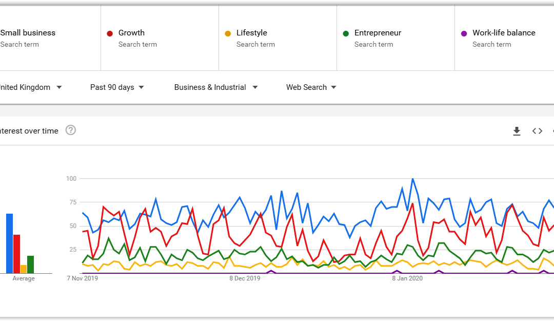Open the United Kingdom region dropdown

[x=31, y=87]
